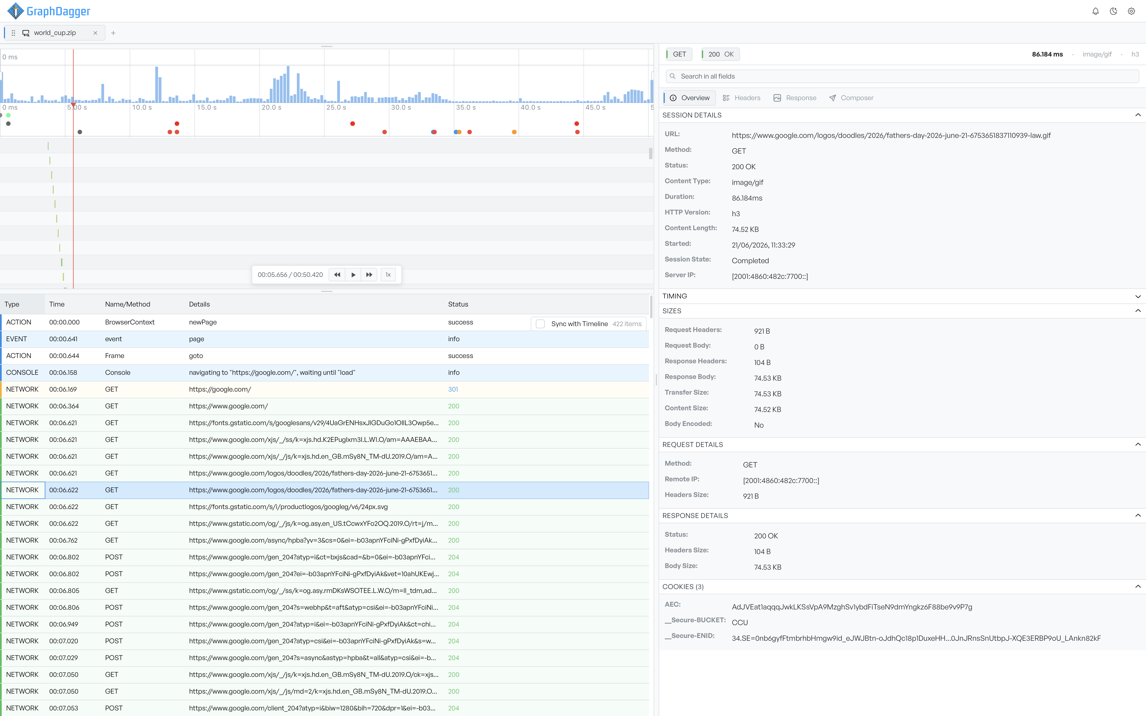Switch to the Overview tab
Image resolution: width=1146 pixels, height=716 pixels.
pos(689,98)
